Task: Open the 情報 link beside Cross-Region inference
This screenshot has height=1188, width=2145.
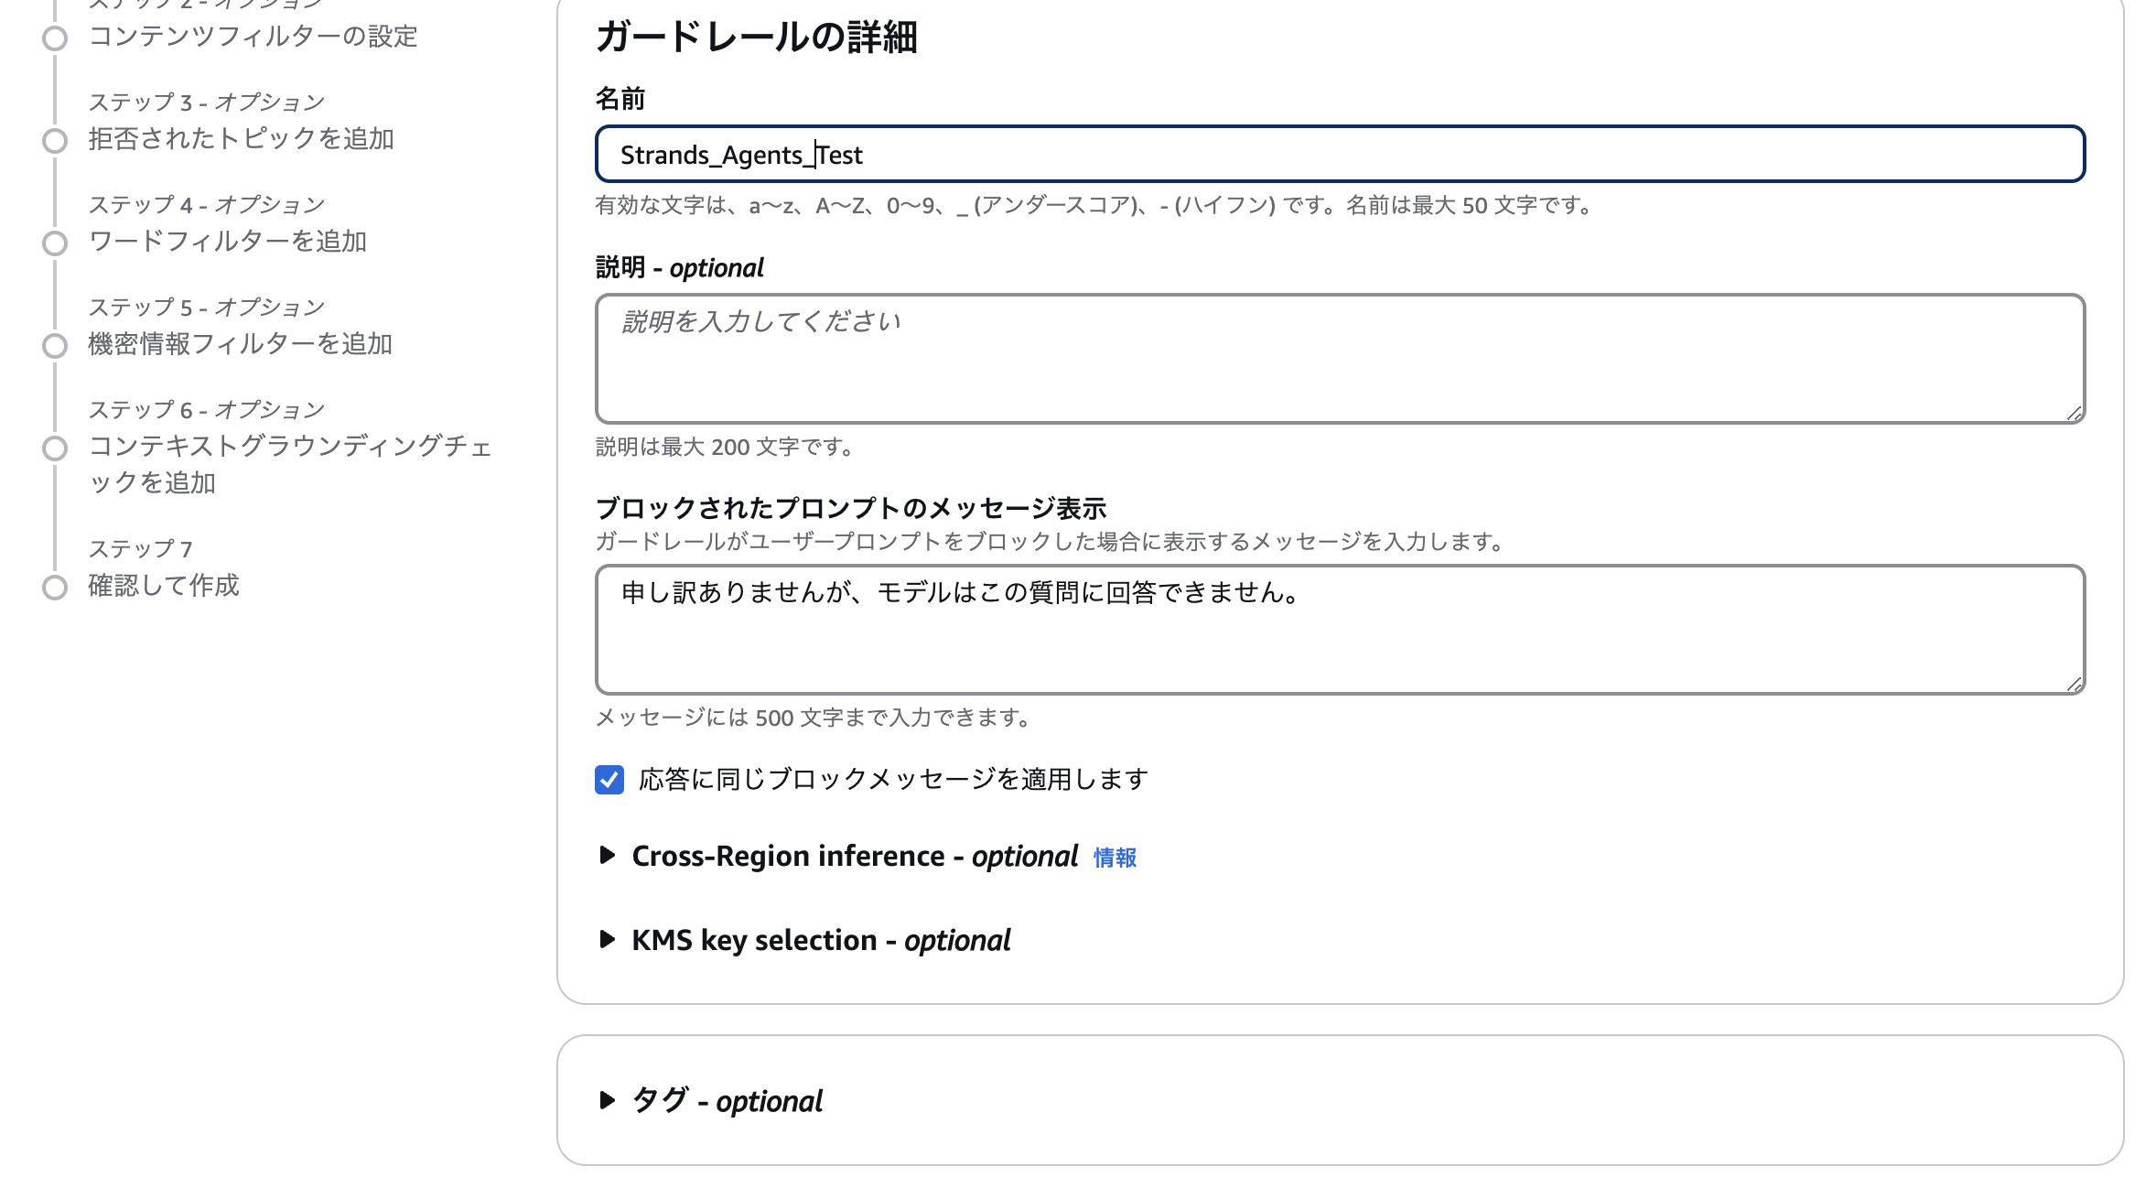Action: tap(1115, 859)
